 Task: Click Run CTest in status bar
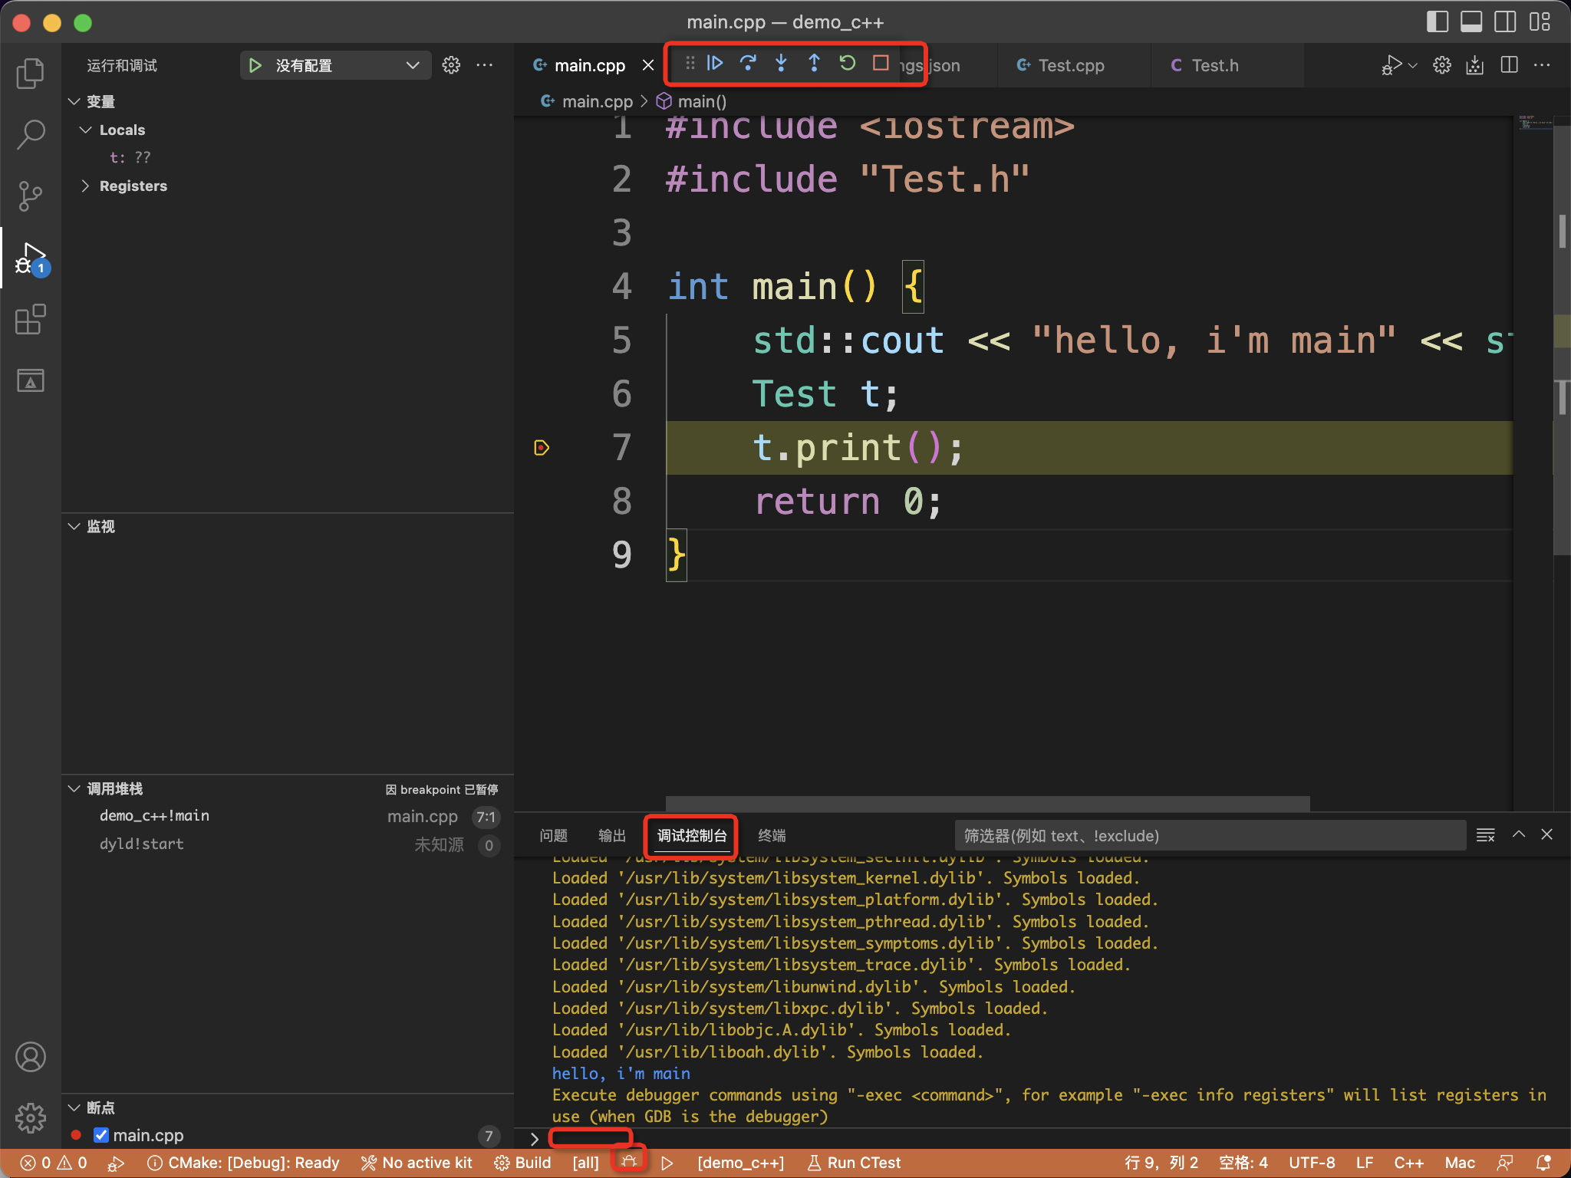click(x=854, y=1163)
